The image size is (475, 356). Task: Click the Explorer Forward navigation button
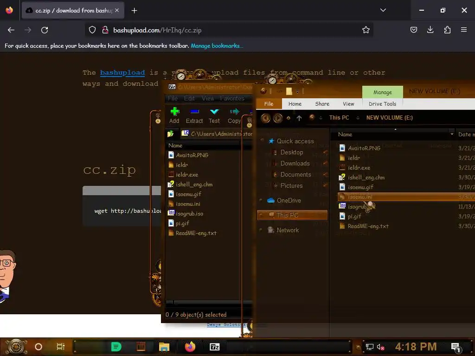(278, 118)
